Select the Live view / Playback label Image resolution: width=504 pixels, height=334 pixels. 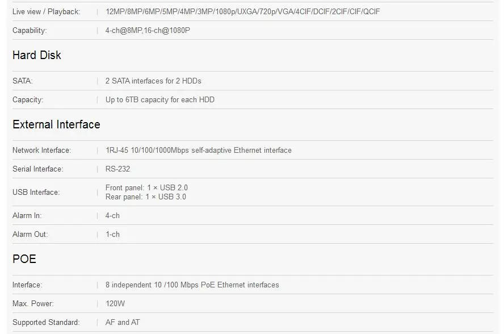pos(47,11)
